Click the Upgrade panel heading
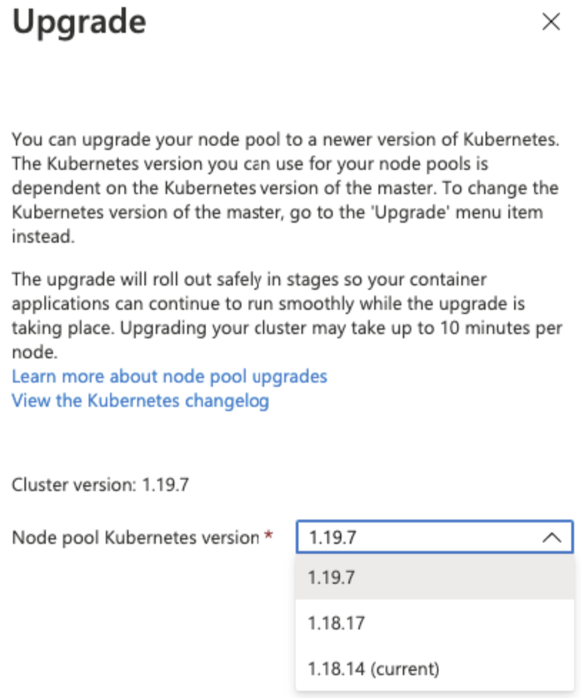Screen dimensions: 581x698 (79, 23)
